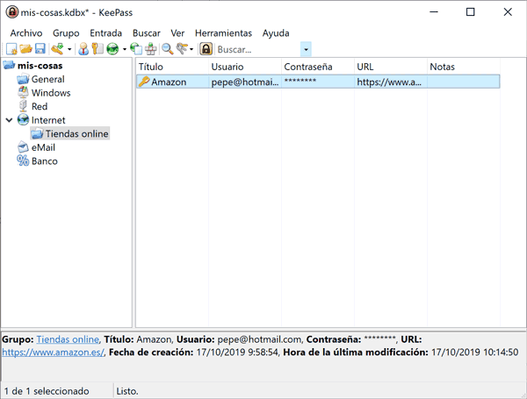Image resolution: width=527 pixels, height=399 pixels.
Task: Close the KeePass window
Action: (x=508, y=12)
